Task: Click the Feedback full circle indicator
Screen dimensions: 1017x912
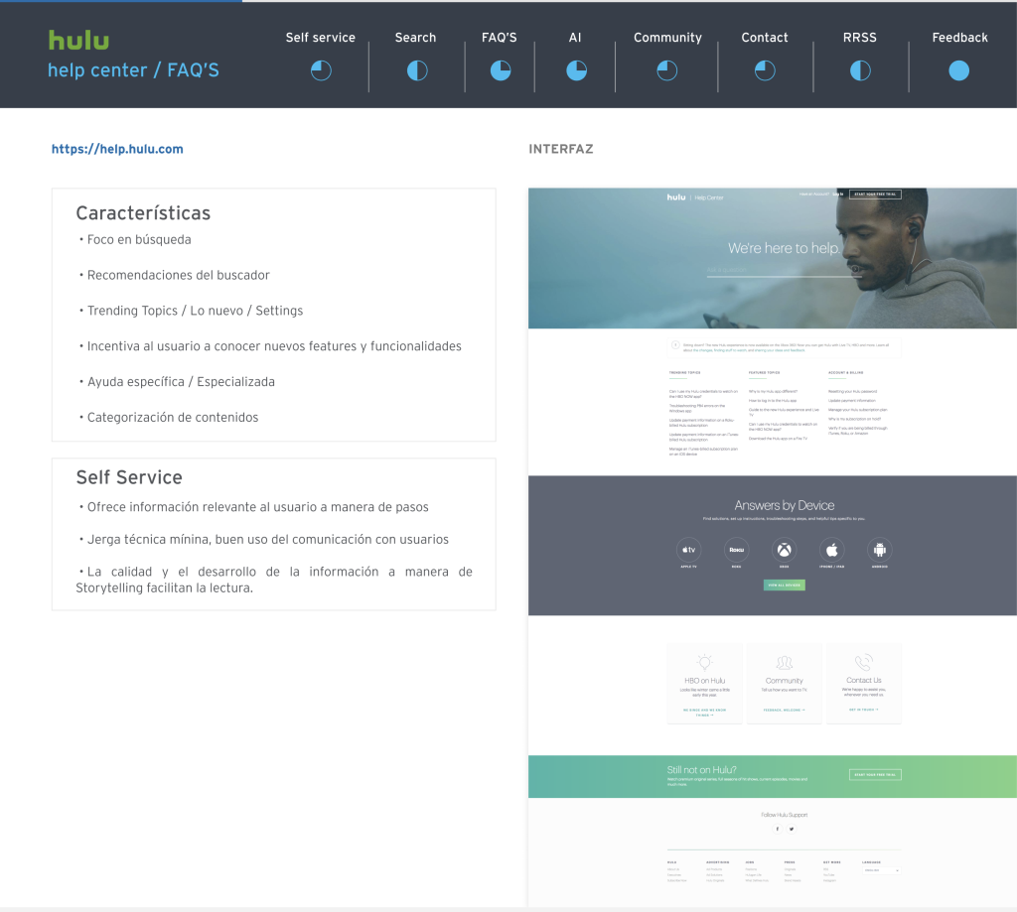Action: [x=958, y=70]
